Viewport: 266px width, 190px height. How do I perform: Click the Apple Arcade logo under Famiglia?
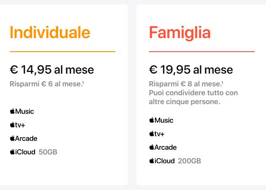[x=163, y=147]
